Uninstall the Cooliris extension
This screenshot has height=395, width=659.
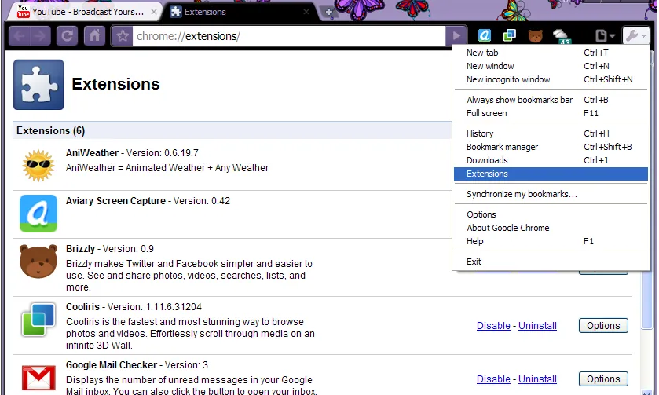[x=537, y=326]
